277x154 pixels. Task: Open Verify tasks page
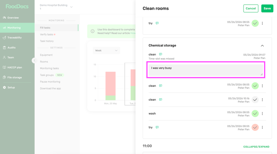(x=46, y=34)
